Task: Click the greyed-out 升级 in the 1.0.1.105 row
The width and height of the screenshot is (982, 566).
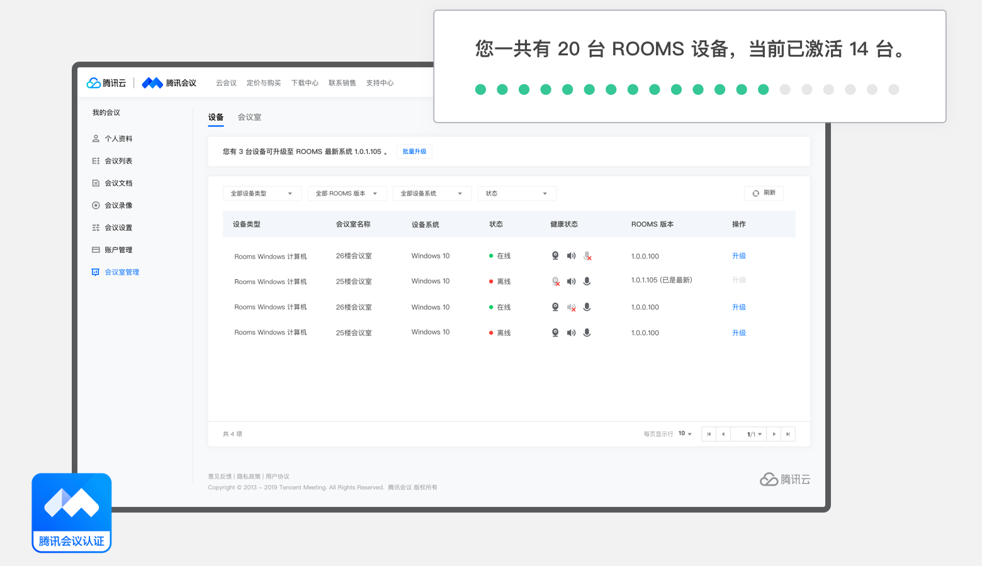Action: (x=739, y=280)
